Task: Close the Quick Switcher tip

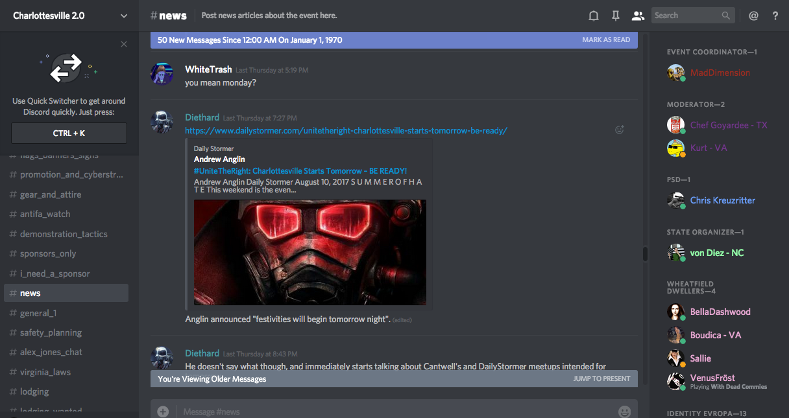Action: (x=124, y=44)
